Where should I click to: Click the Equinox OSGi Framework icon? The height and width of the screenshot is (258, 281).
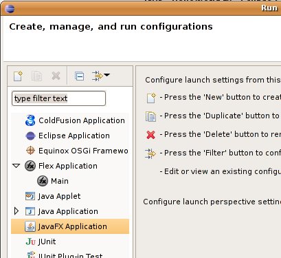coord(30,151)
